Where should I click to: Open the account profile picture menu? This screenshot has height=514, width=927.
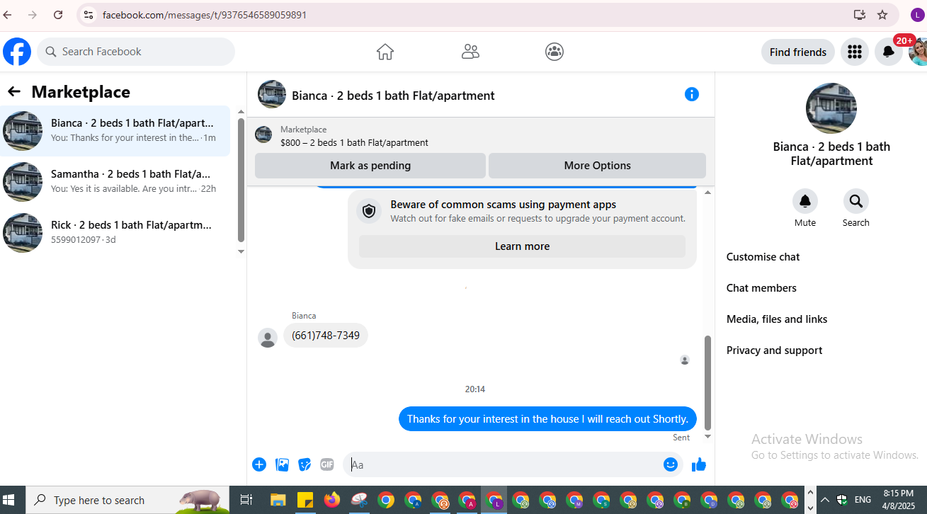[919, 52]
